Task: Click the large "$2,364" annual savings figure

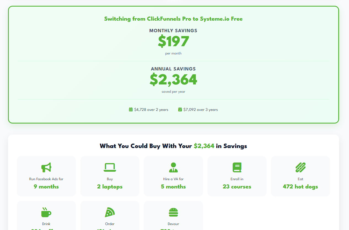Action: (x=173, y=80)
